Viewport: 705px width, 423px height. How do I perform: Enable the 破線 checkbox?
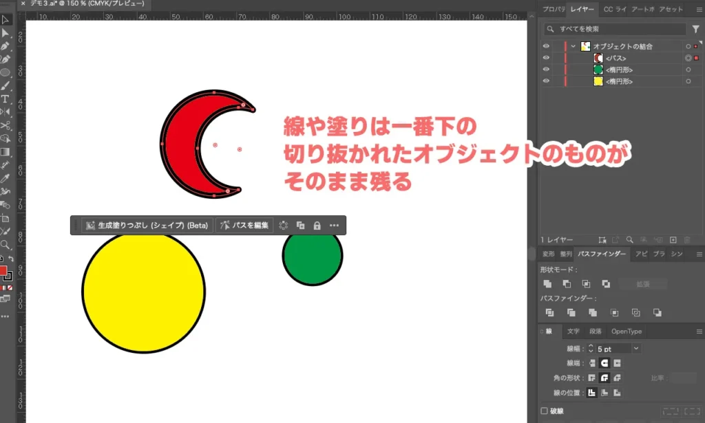[544, 410]
